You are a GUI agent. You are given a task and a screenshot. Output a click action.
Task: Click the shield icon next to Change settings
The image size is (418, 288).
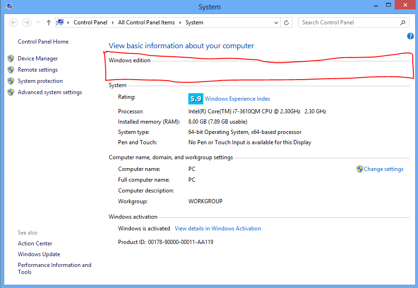[x=360, y=169]
